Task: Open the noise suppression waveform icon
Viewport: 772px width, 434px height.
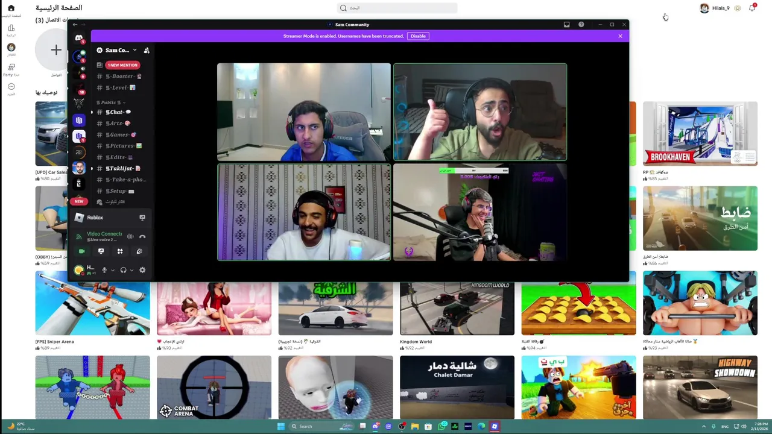Action: pos(130,237)
